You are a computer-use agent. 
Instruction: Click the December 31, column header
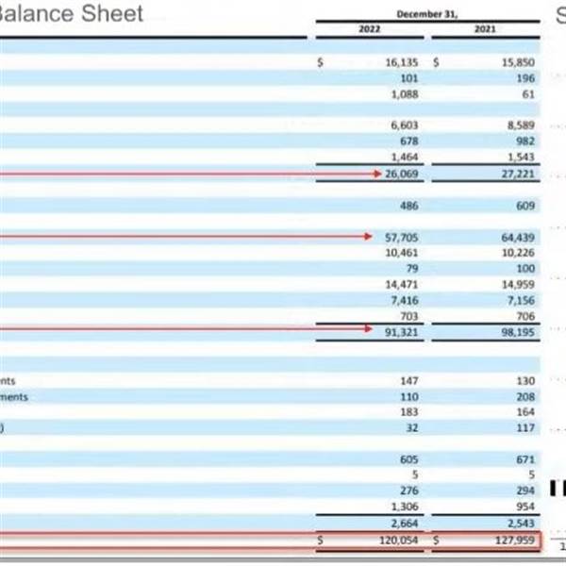click(427, 14)
